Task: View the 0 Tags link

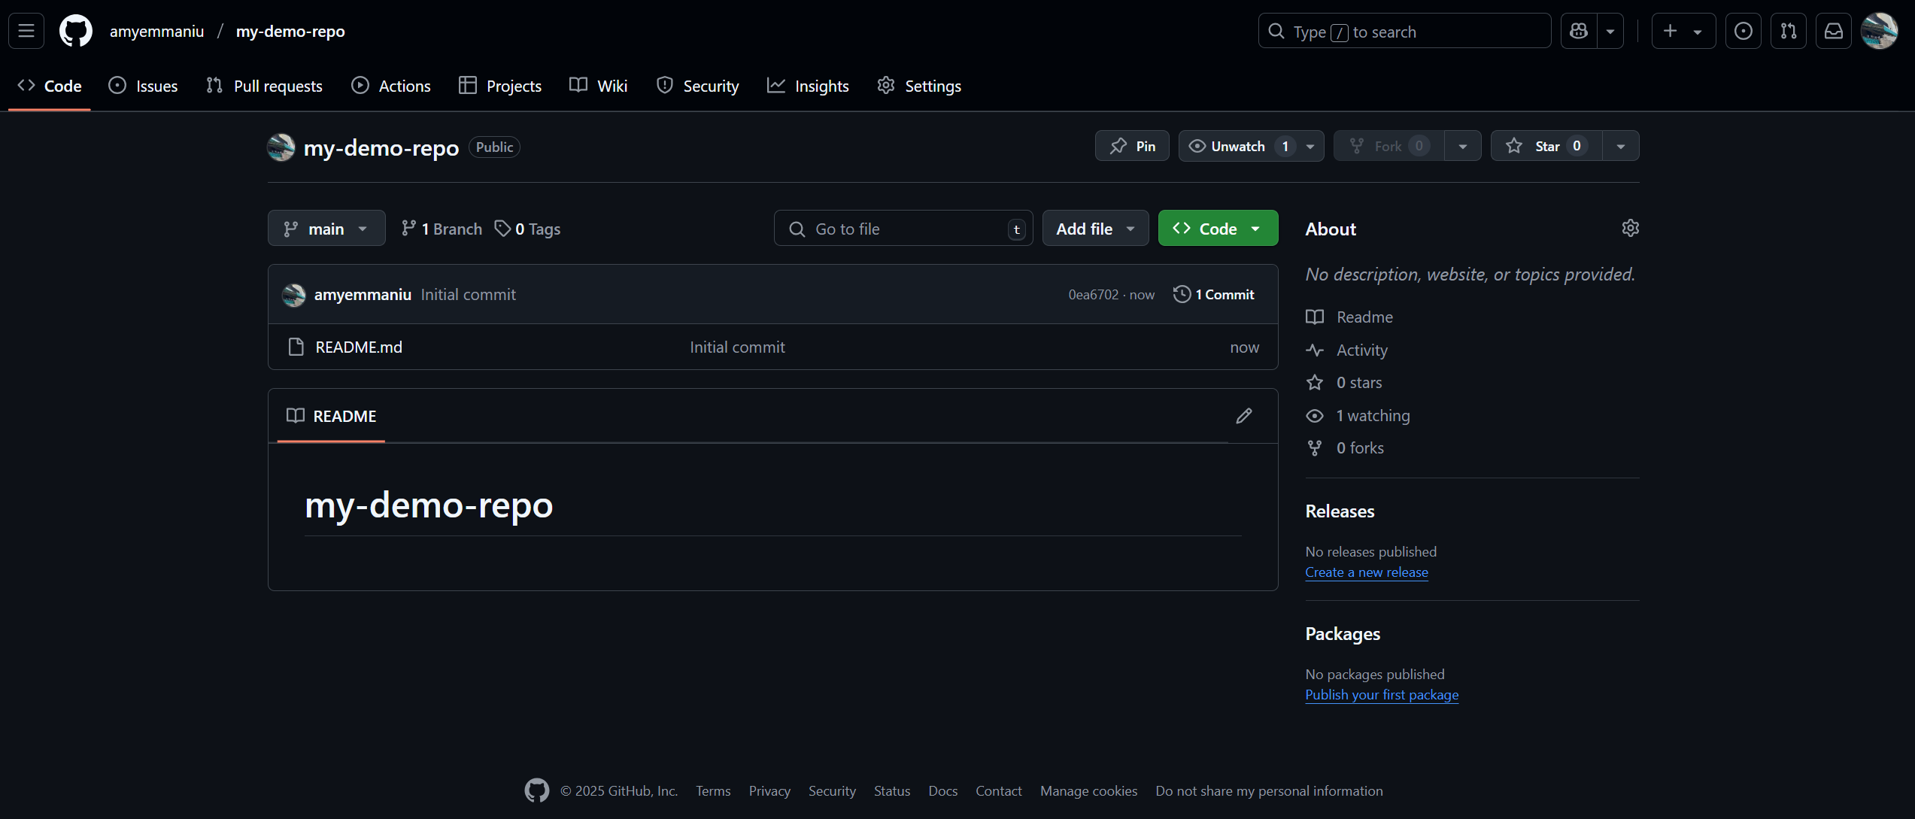Action: click(527, 229)
